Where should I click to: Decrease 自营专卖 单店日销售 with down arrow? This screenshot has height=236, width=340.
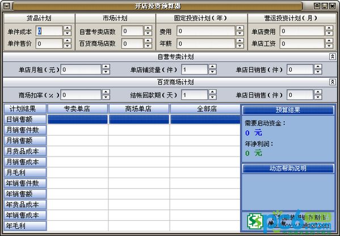pyautogui.click(x=318, y=72)
